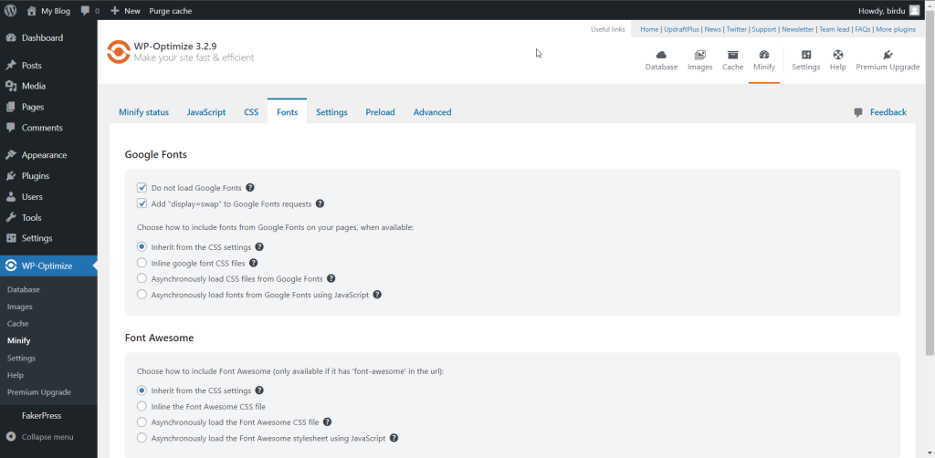The width and height of the screenshot is (935, 458).
Task: Switch to the Advanced tab
Action: point(432,112)
